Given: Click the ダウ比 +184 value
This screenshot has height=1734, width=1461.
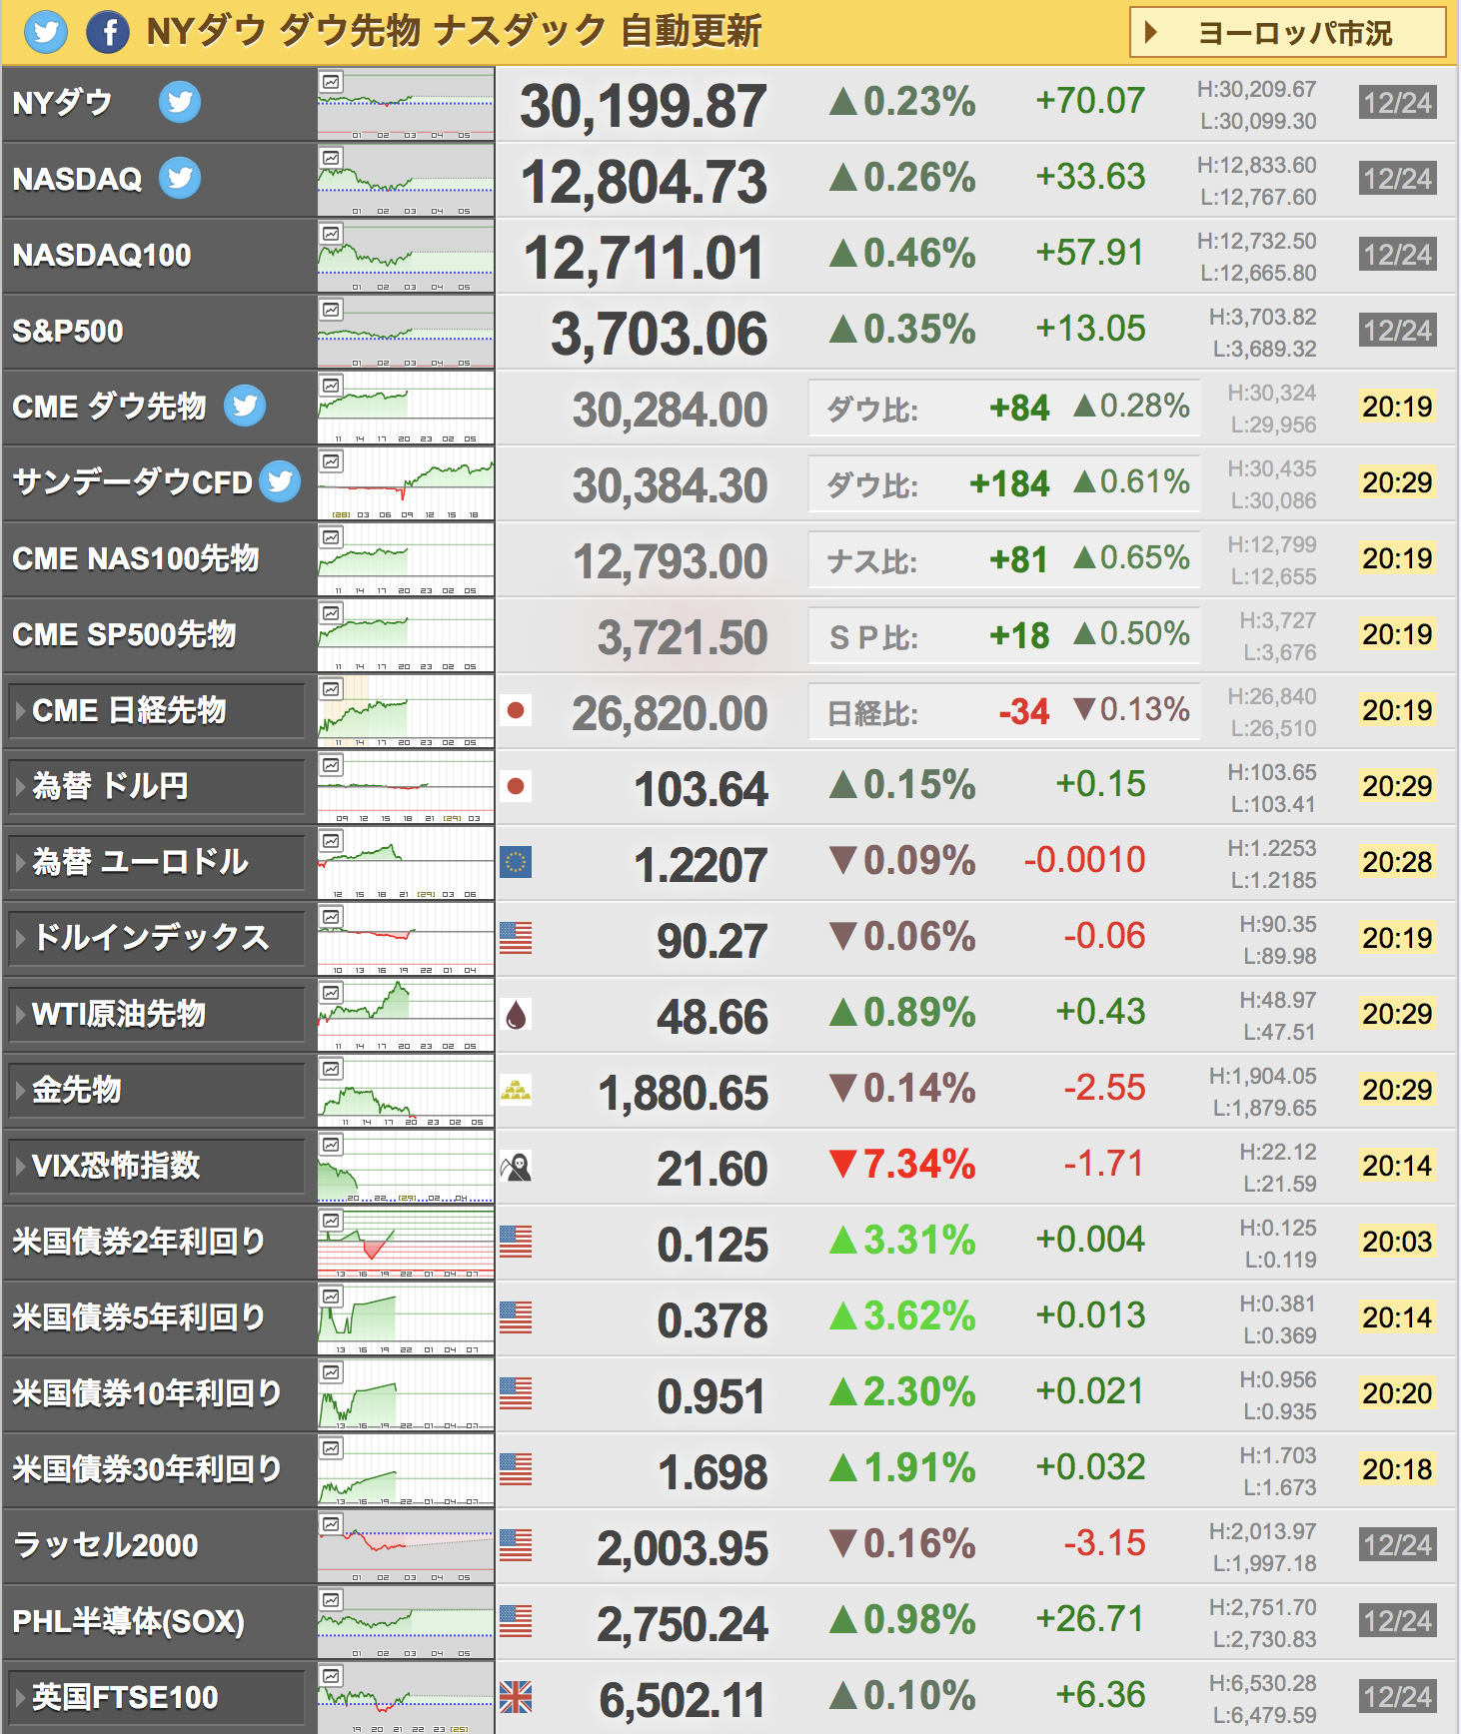Looking at the screenshot, I should 1009,484.
